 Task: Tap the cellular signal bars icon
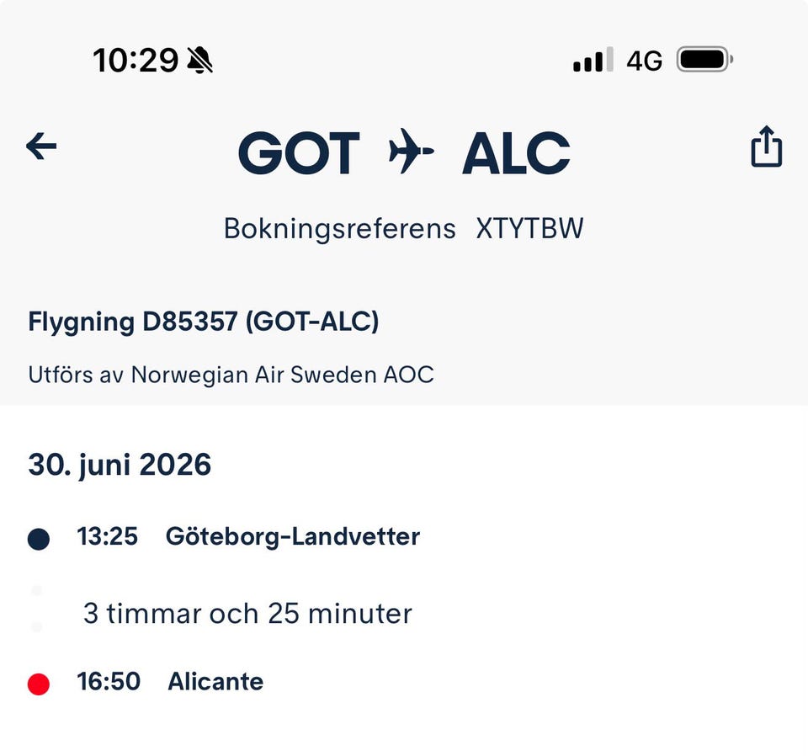pos(593,59)
